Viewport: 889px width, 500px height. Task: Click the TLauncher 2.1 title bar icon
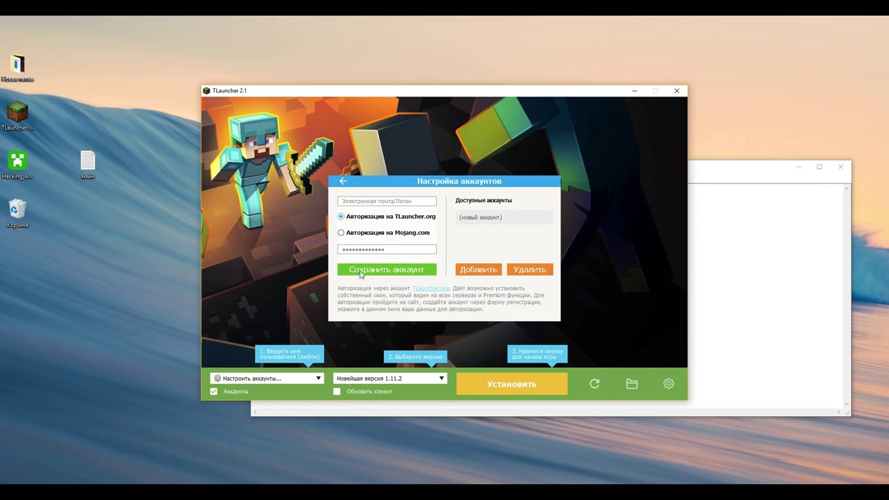[x=206, y=90]
